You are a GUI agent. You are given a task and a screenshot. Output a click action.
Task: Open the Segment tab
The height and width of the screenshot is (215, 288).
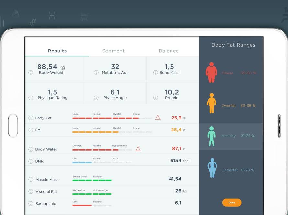pyautogui.click(x=113, y=51)
